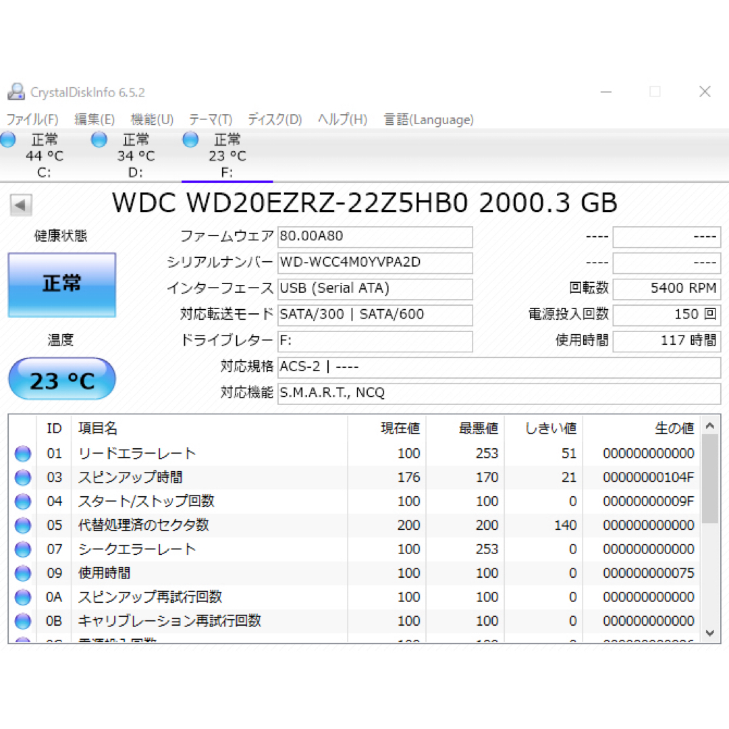The height and width of the screenshot is (729, 729).
Task: Click the CrystalDiskInfo app icon in title bar
Action: coord(16,92)
